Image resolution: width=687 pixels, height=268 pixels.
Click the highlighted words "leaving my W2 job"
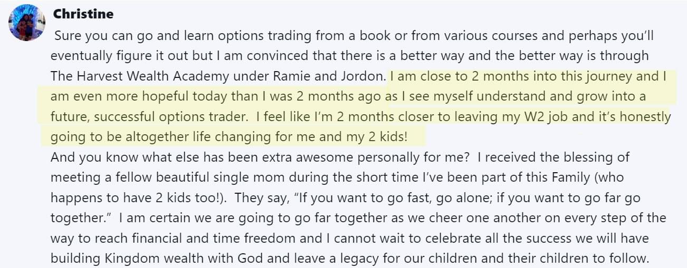514,116
